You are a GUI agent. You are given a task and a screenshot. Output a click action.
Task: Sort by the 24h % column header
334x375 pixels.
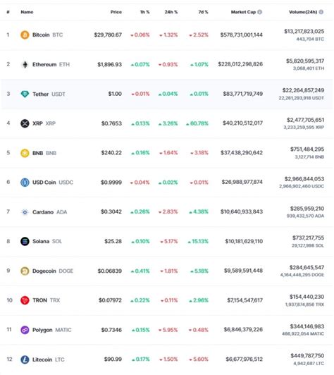click(171, 12)
